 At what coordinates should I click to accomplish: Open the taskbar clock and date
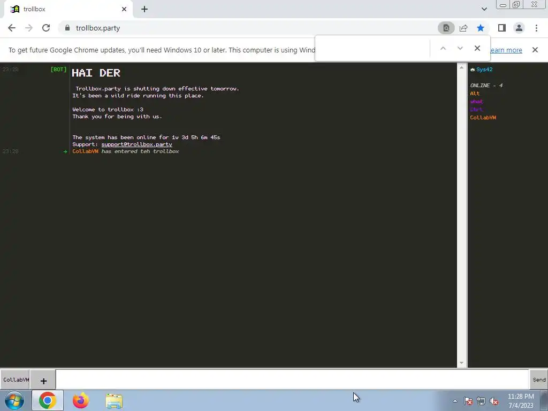click(x=521, y=401)
